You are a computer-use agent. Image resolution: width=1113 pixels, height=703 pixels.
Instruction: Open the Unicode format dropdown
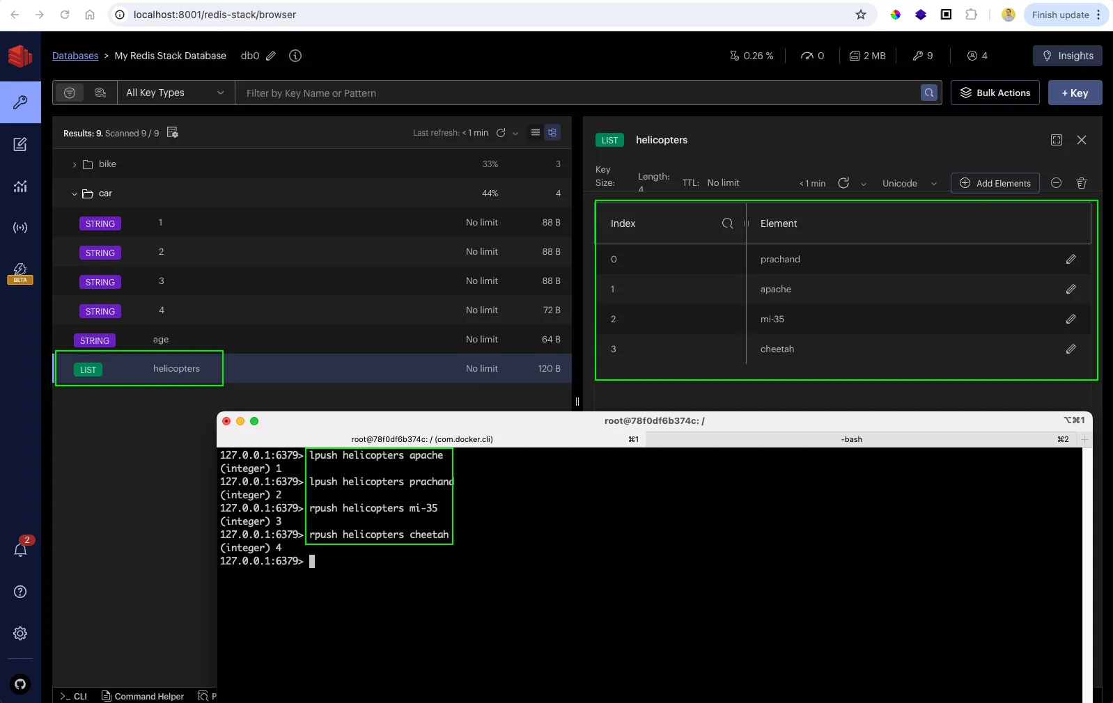[910, 183]
